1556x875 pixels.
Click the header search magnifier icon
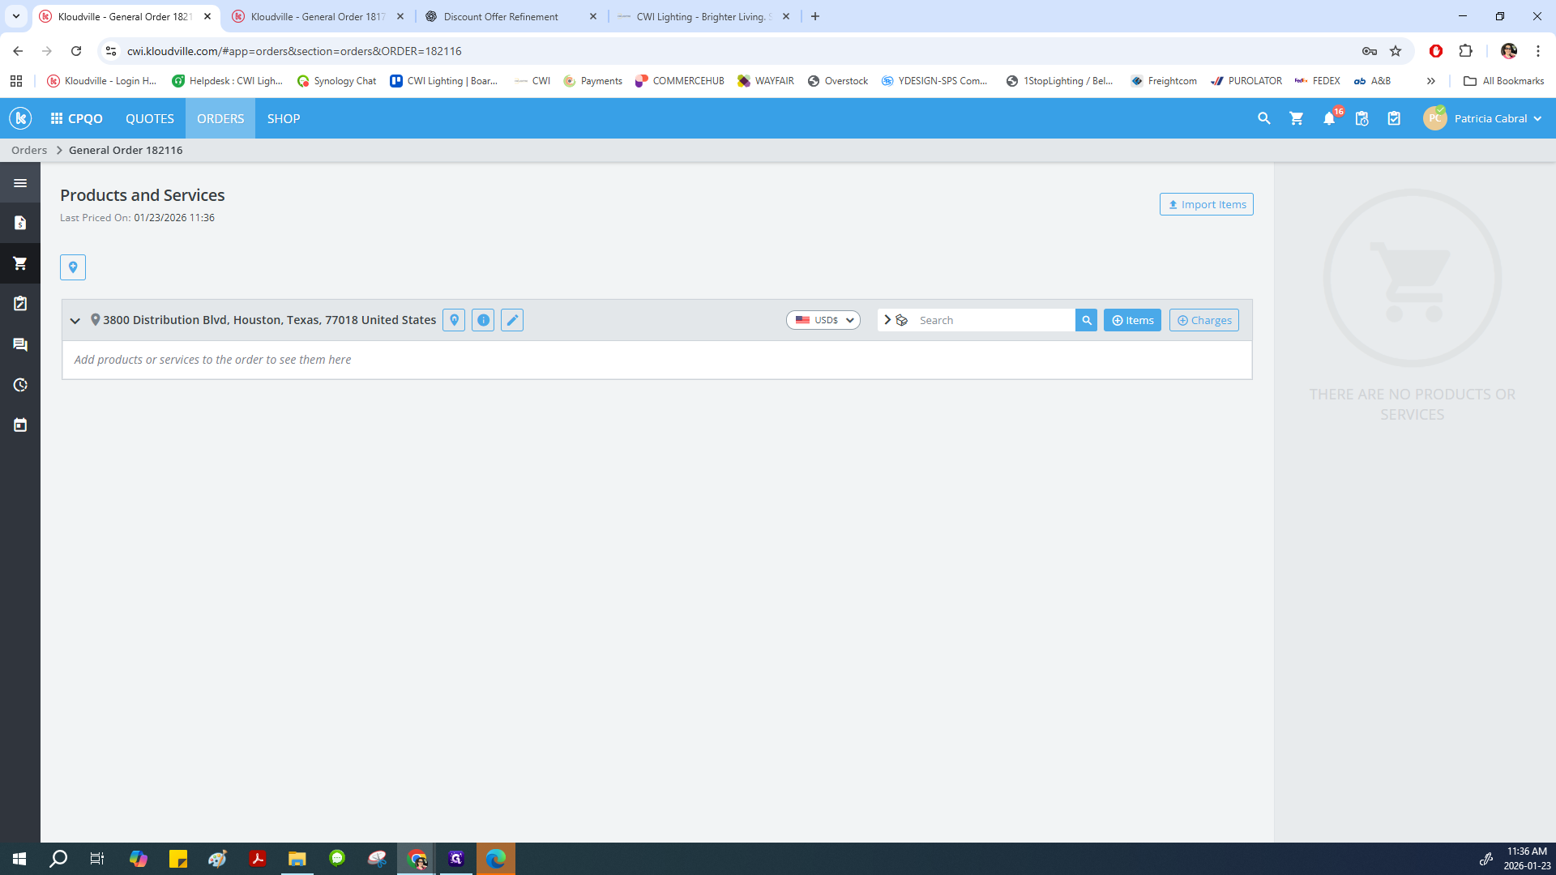pos(1263,119)
